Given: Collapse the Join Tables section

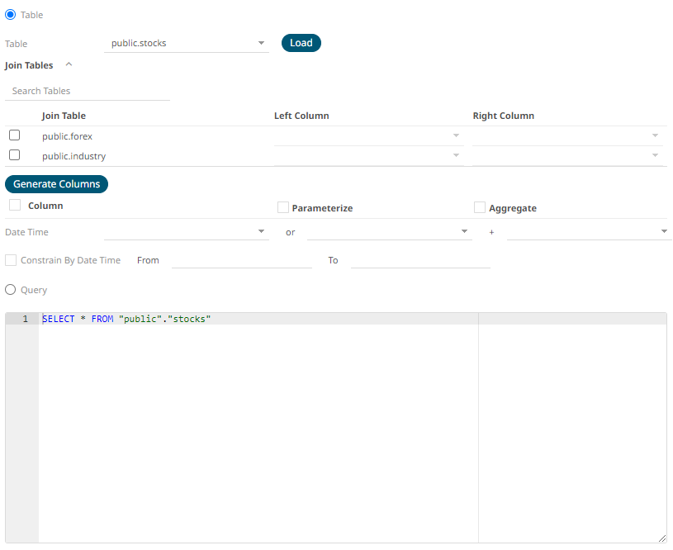Looking at the screenshot, I should (69, 65).
